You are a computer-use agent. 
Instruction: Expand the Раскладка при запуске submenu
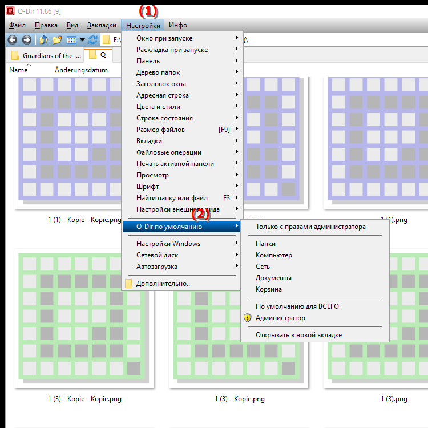181,50
